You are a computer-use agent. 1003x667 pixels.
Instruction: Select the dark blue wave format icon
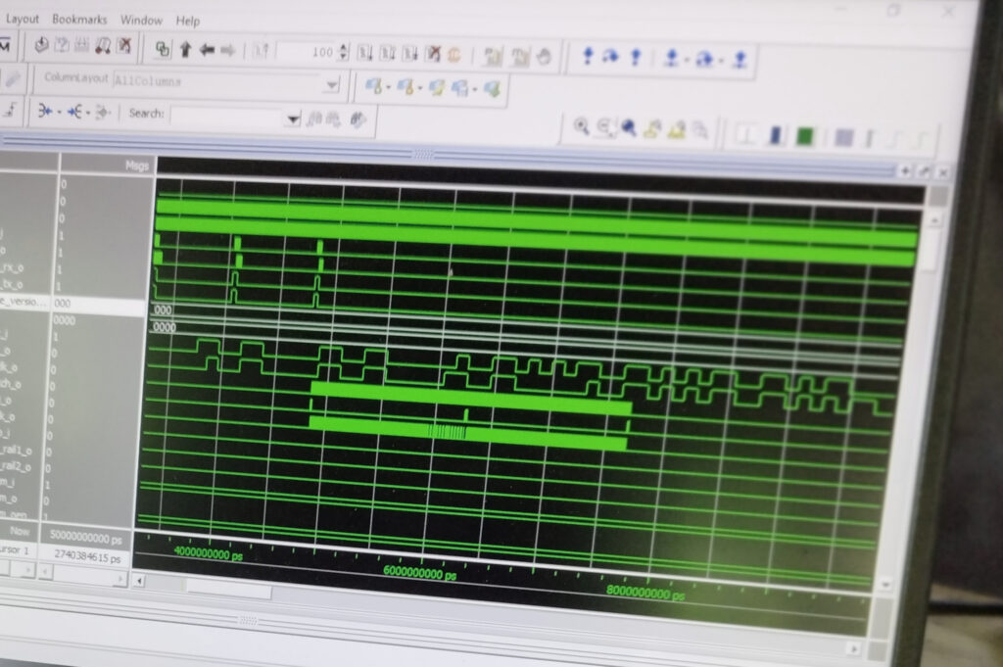[x=776, y=135]
